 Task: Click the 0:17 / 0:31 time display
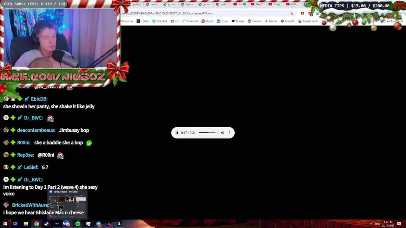click(188, 133)
